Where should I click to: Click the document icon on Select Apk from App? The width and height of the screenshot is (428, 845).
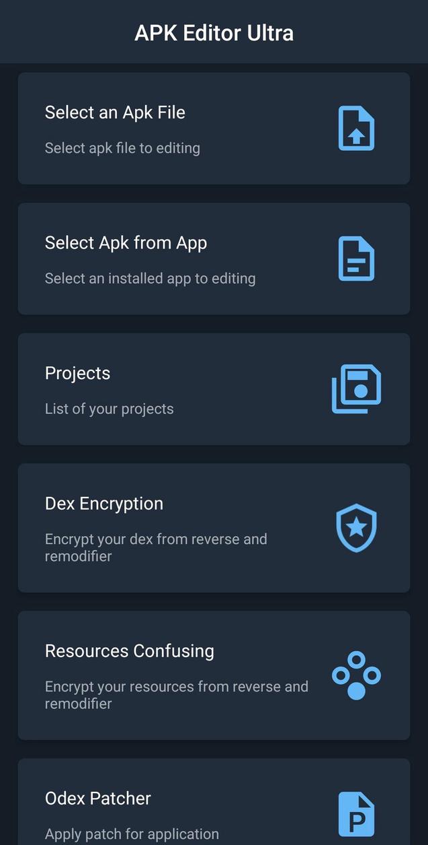click(x=355, y=258)
